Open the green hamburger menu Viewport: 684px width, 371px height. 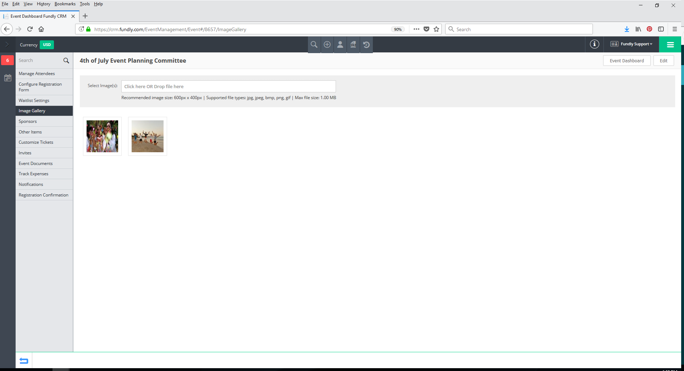tap(670, 45)
